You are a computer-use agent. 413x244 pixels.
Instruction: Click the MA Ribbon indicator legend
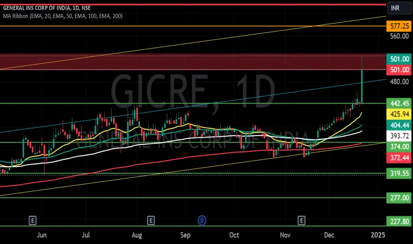[x=62, y=16]
